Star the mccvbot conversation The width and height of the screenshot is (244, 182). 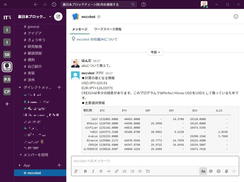(99, 17)
